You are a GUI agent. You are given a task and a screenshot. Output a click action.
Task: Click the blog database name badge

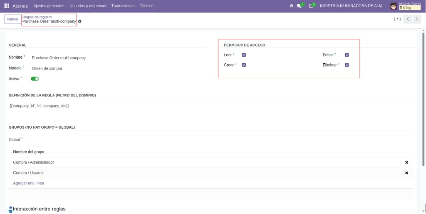tap(410, 7)
